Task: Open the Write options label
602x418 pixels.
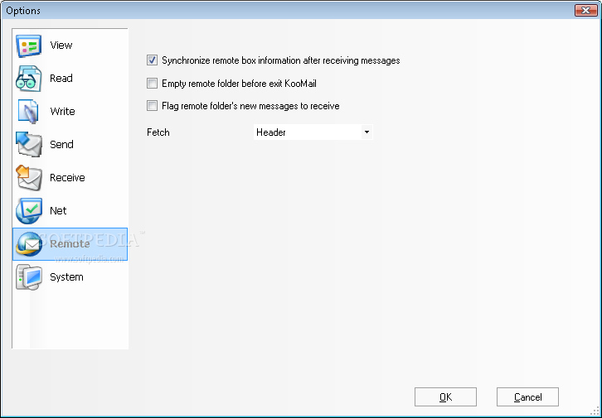Action: click(x=62, y=112)
